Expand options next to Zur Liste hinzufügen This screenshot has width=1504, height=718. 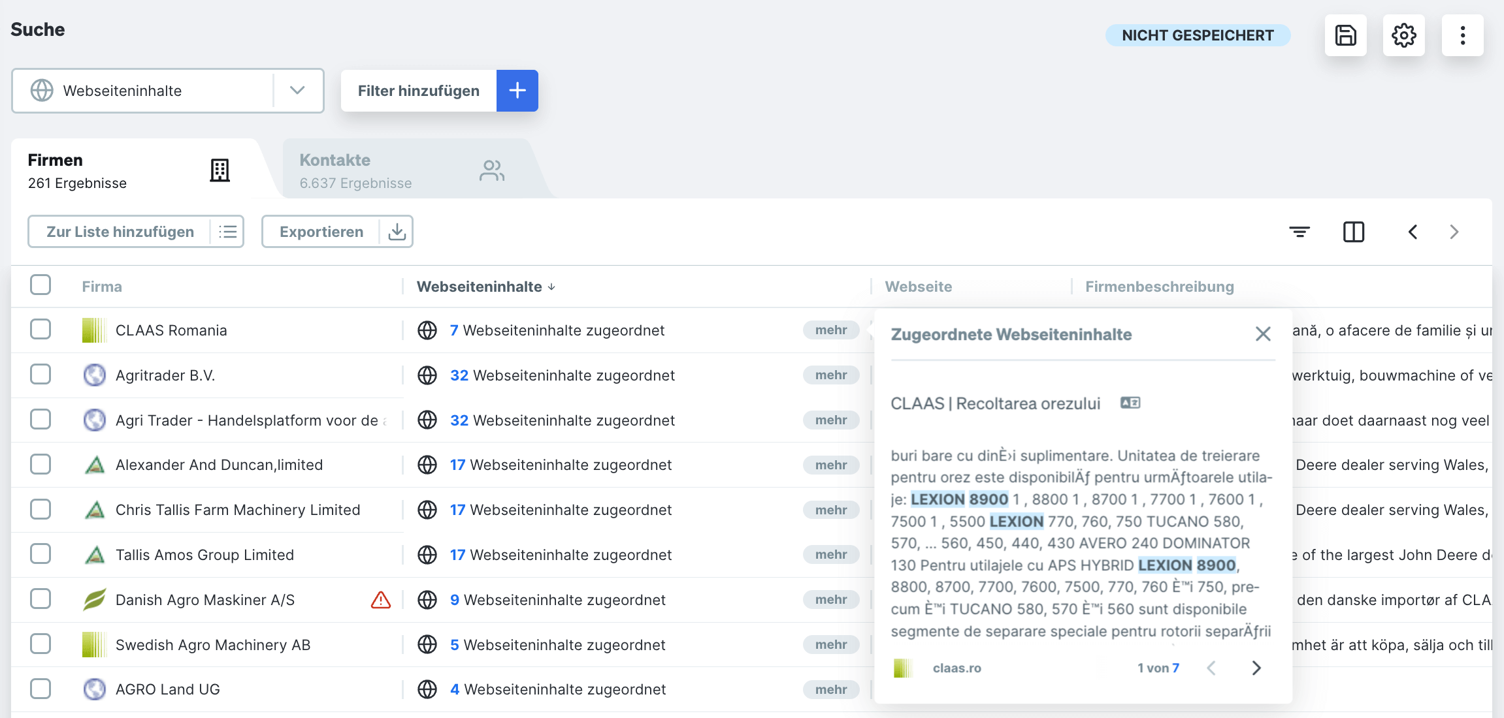tap(227, 231)
